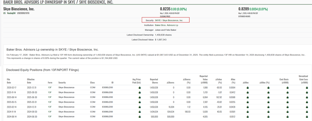Open Skye Bioscience link in 2026-02-17 row

tap(66, 88)
